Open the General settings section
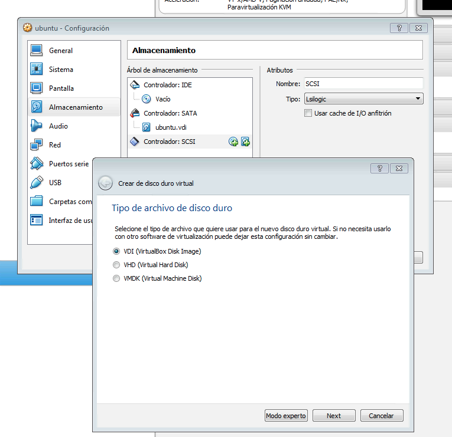 click(61, 51)
